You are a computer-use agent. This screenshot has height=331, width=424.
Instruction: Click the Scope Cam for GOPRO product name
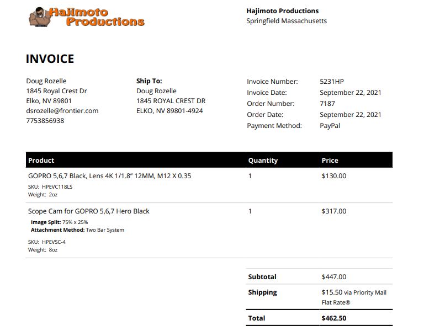click(x=89, y=211)
